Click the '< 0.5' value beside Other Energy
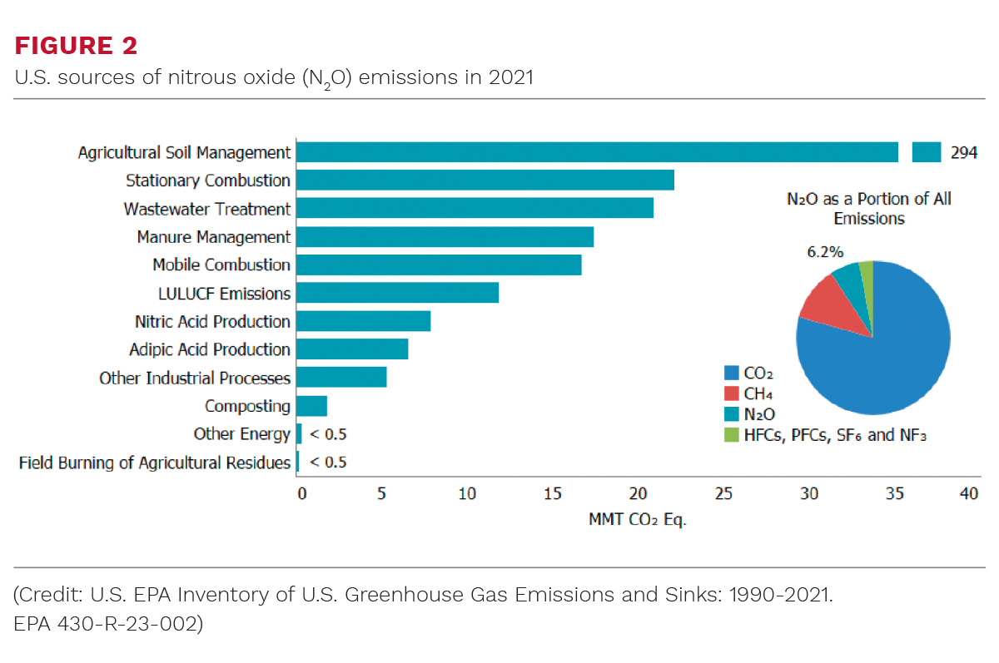 coord(328,434)
